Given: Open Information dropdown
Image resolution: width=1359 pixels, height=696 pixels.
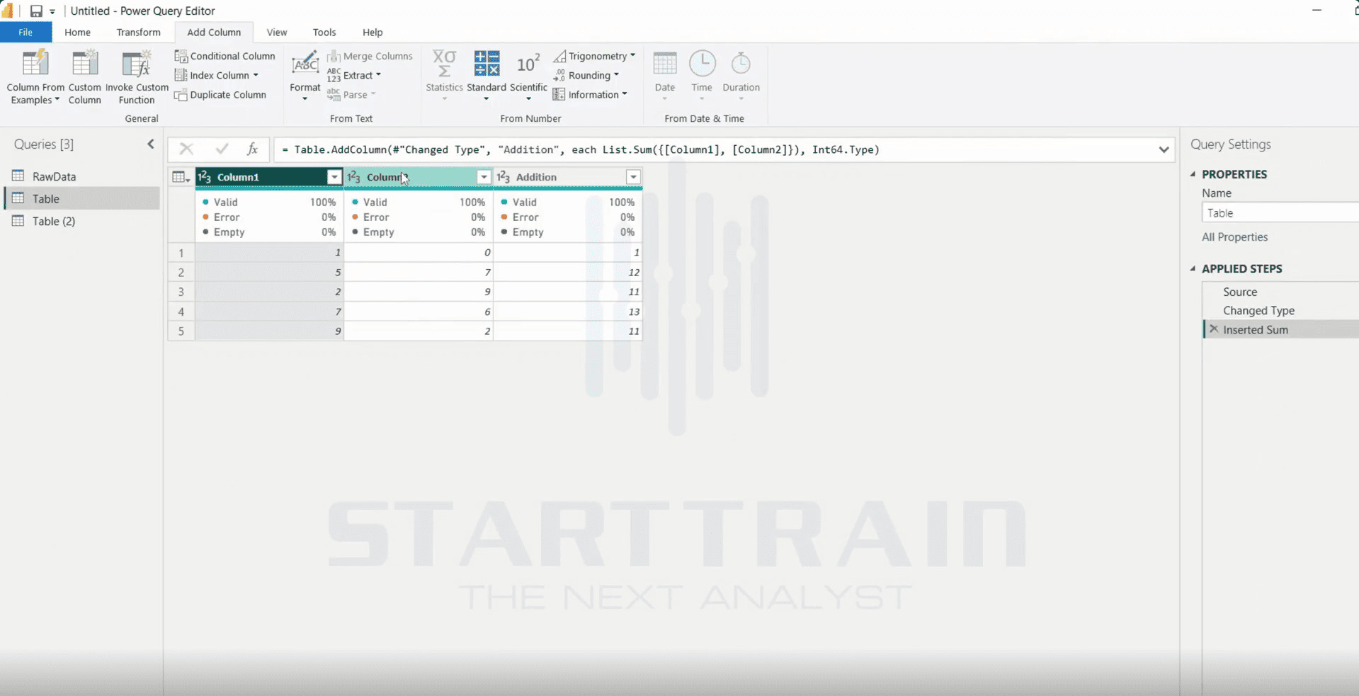Looking at the screenshot, I should point(591,95).
